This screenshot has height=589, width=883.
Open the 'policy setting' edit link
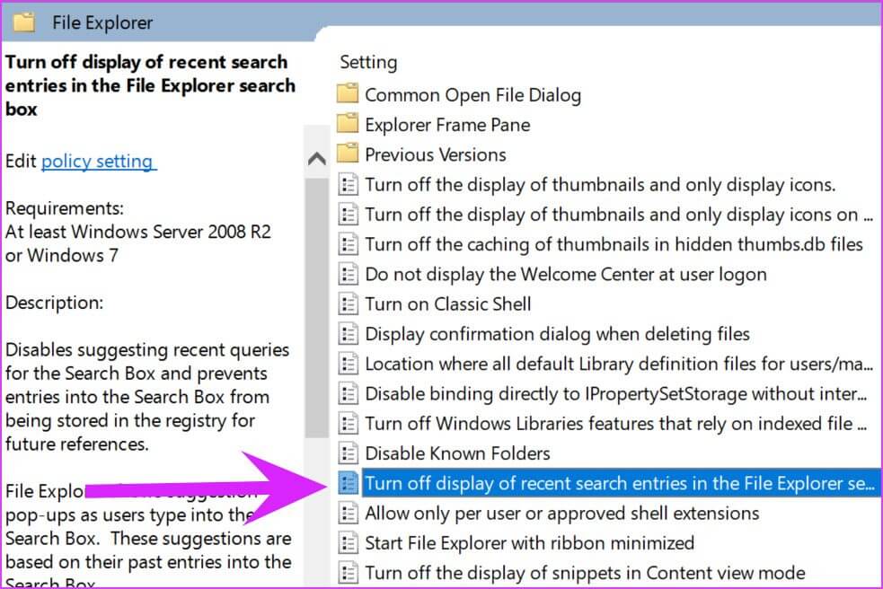pos(99,162)
